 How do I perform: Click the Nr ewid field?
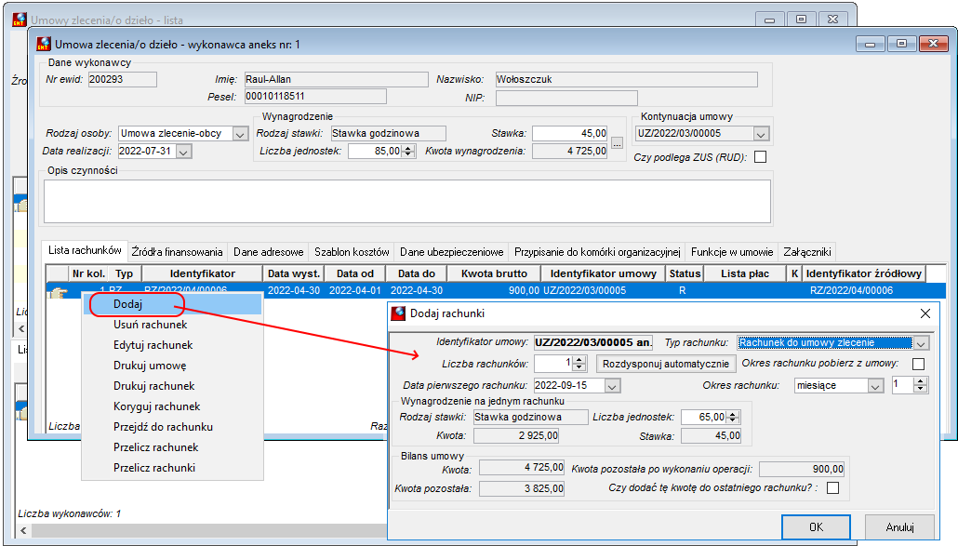pos(122,79)
